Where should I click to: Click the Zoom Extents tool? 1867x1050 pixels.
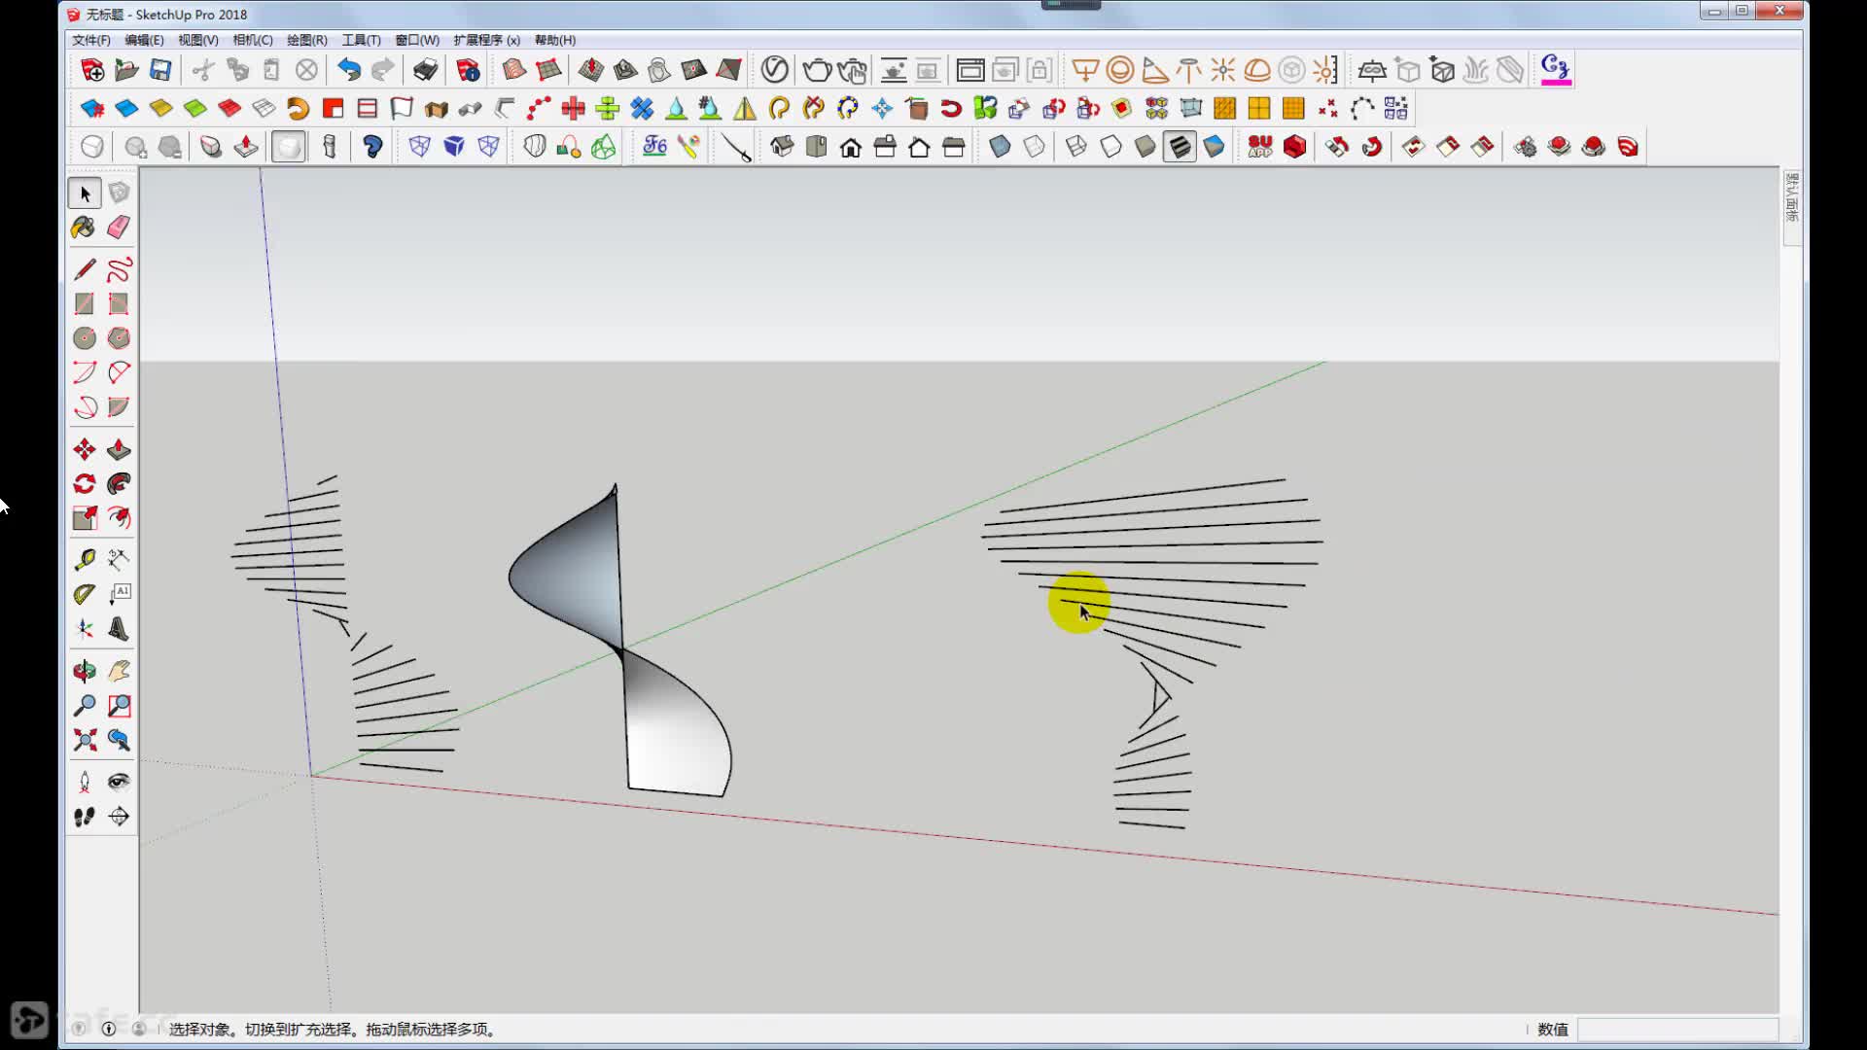85,740
